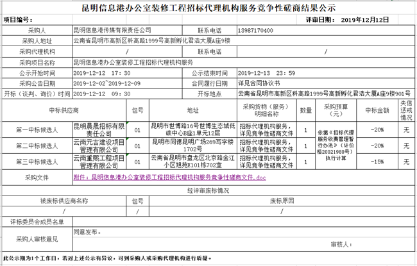Click the 采购代理机构 label cell
This screenshot has width=417, height=266.
(x=37, y=51)
